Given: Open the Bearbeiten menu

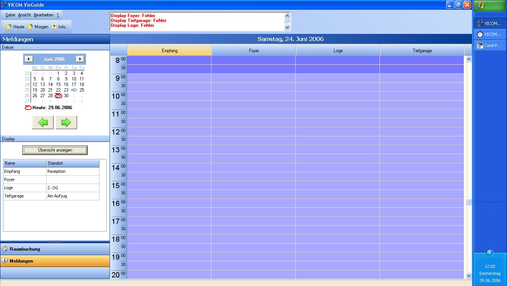Looking at the screenshot, I should pyautogui.click(x=44, y=15).
